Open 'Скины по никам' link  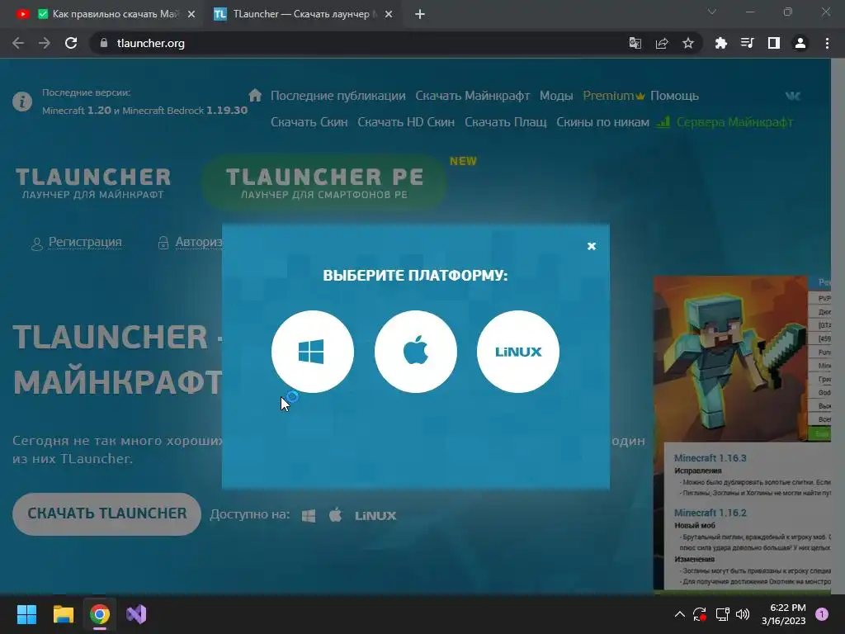click(602, 122)
